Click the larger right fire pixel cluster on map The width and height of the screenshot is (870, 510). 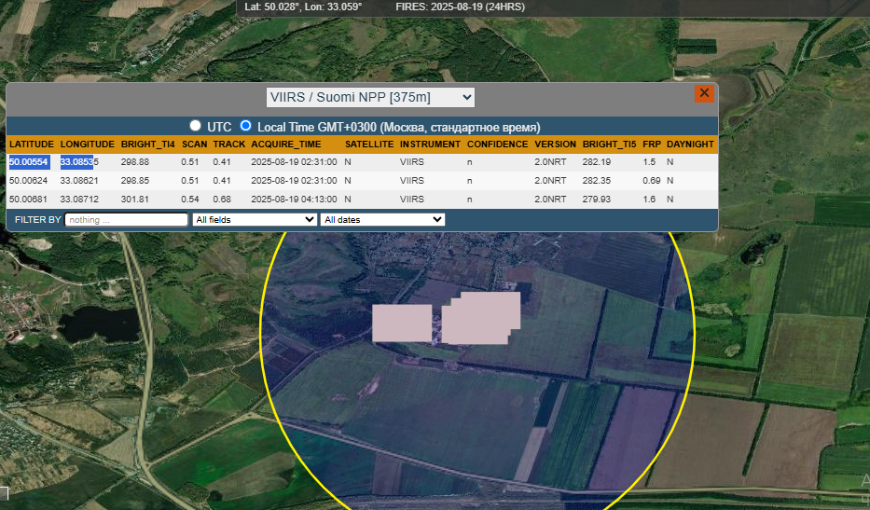click(x=481, y=318)
